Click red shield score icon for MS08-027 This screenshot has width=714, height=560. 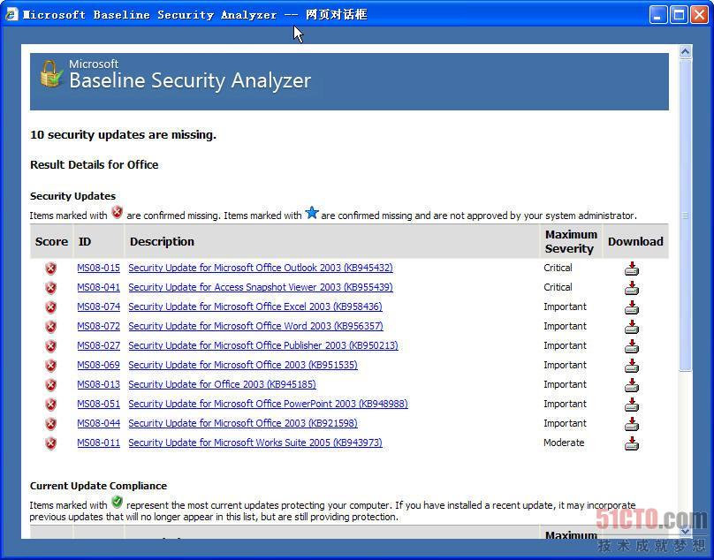[x=51, y=346]
